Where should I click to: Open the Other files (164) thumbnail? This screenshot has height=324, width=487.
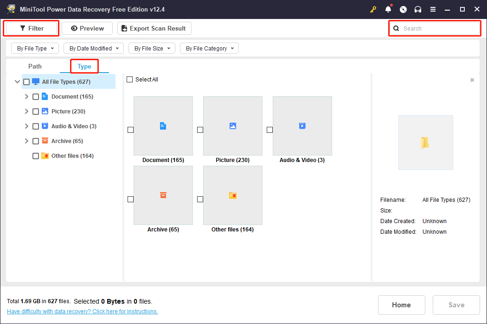[x=233, y=195]
